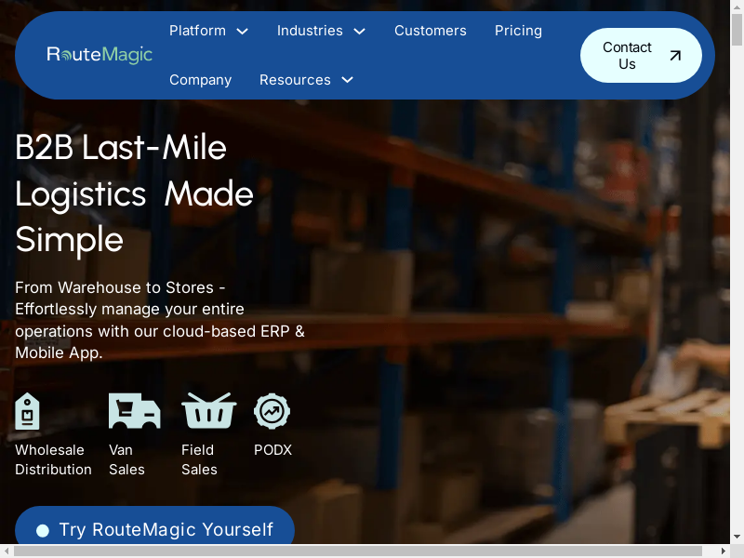Viewport: 744px width, 558px height.
Task: Expand the Platform dropdown chevron
Action: coord(243,32)
